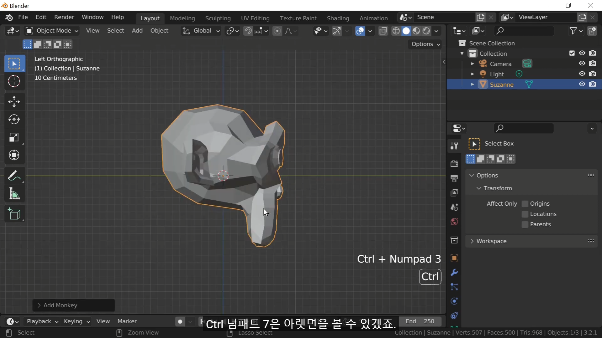The width and height of the screenshot is (602, 338).
Task: Activate the Scale tool
Action: (x=14, y=137)
